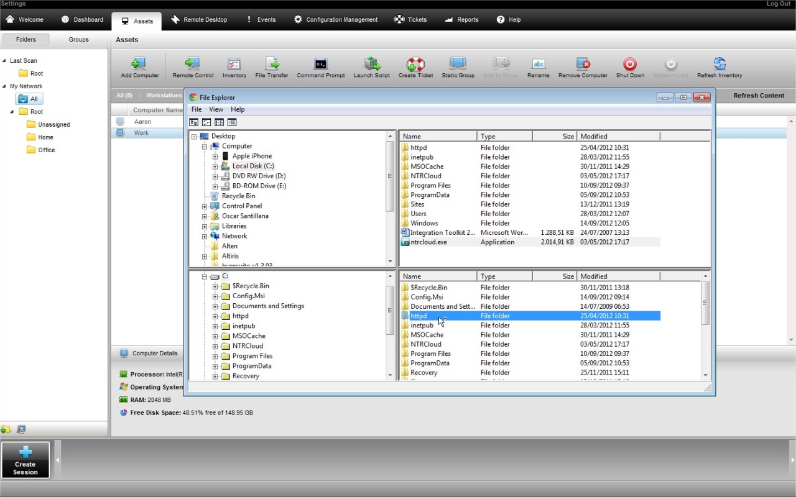Click the Log Out link
Screen dimensions: 796x497
pyautogui.click(x=778, y=4)
